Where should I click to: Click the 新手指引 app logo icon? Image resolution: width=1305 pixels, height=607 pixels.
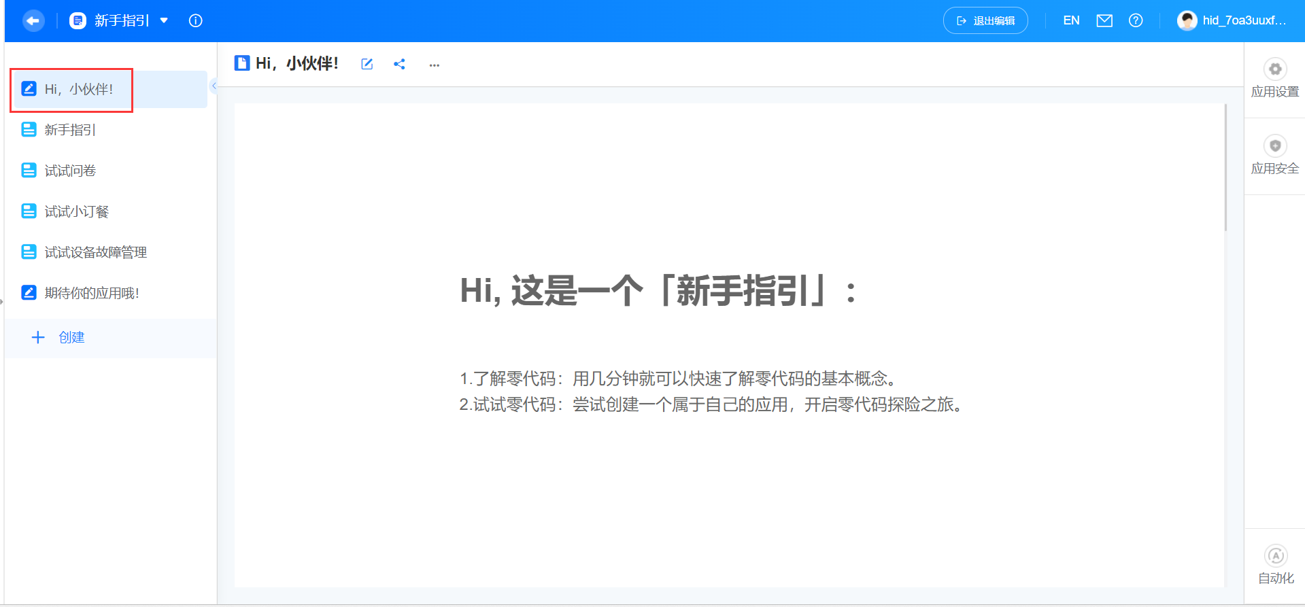pos(78,20)
